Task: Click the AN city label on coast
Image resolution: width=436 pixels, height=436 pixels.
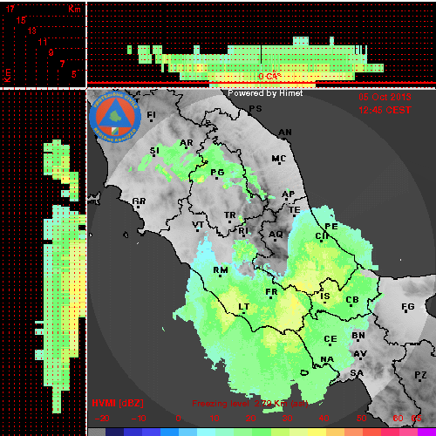Action: (285, 133)
